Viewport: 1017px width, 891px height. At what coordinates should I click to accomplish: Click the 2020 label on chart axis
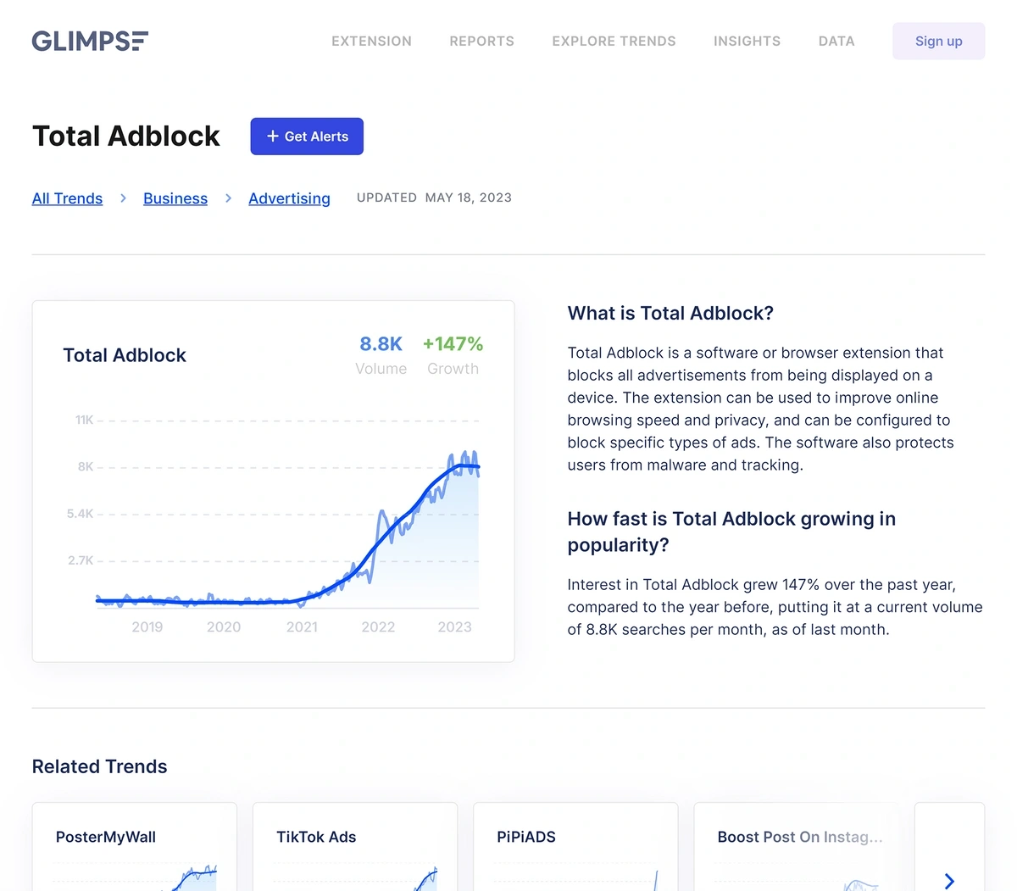coord(224,627)
